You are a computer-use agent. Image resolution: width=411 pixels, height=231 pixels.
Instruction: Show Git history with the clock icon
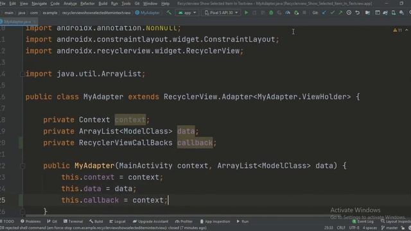click(349, 13)
